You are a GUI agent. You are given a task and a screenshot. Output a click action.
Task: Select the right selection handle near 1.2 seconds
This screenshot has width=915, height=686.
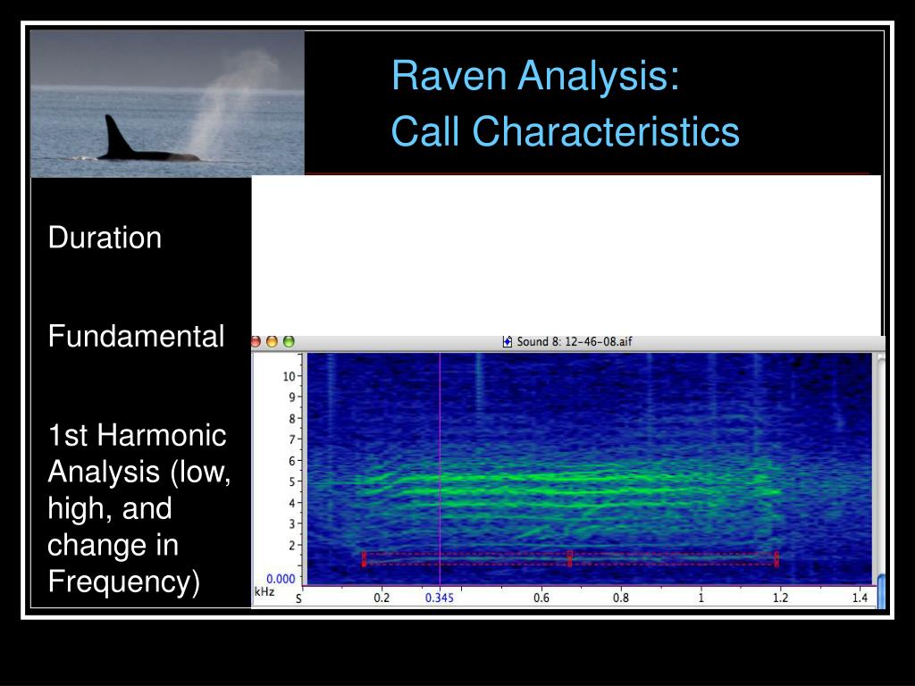click(x=777, y=557)
